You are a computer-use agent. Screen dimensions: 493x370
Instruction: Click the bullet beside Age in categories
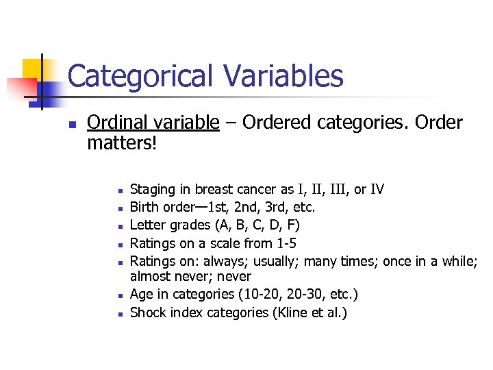pos(119,296)
